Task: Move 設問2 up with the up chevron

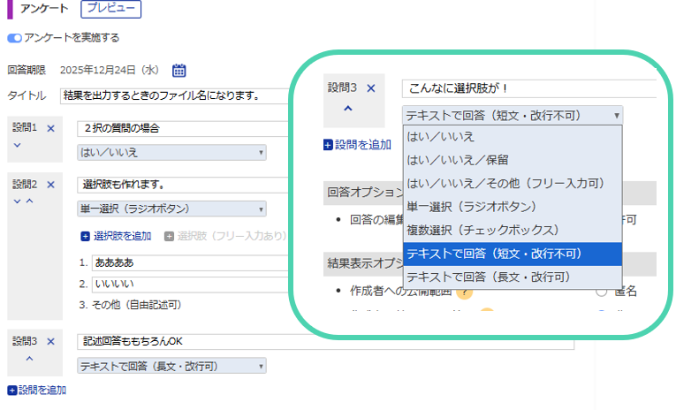Action: (x=28, y=201)
